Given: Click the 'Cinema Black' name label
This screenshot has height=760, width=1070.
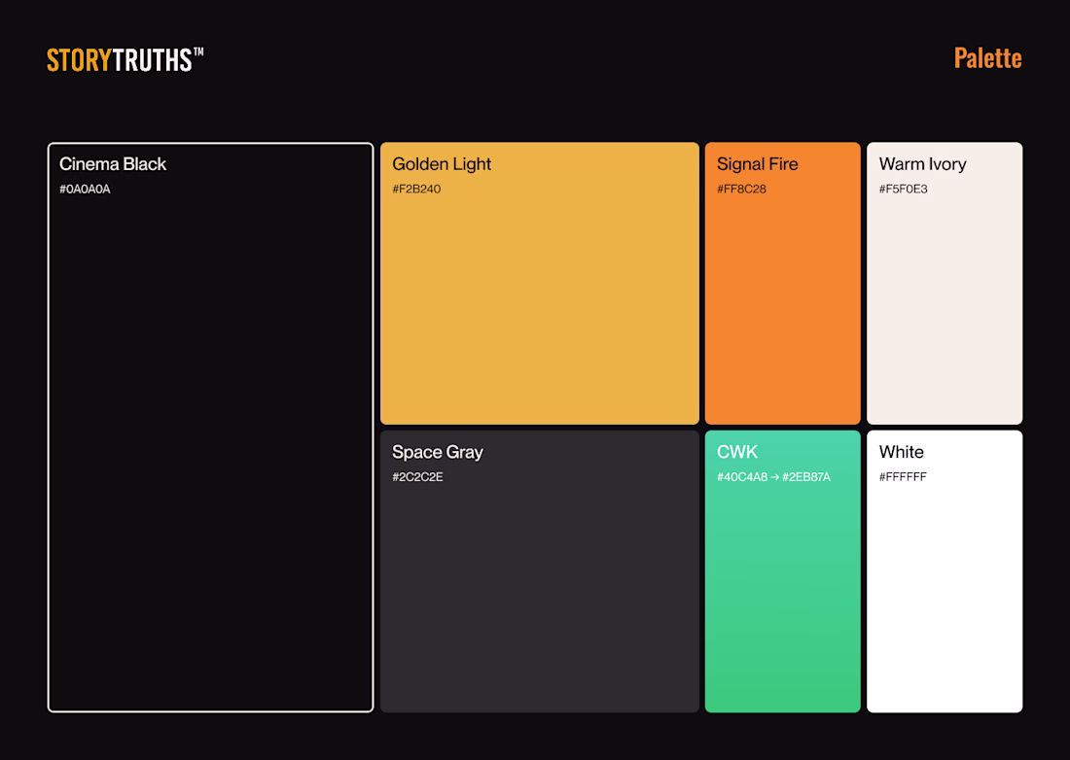Looking at the screenshot, I should pyautogui.click(x=113, y=164).
